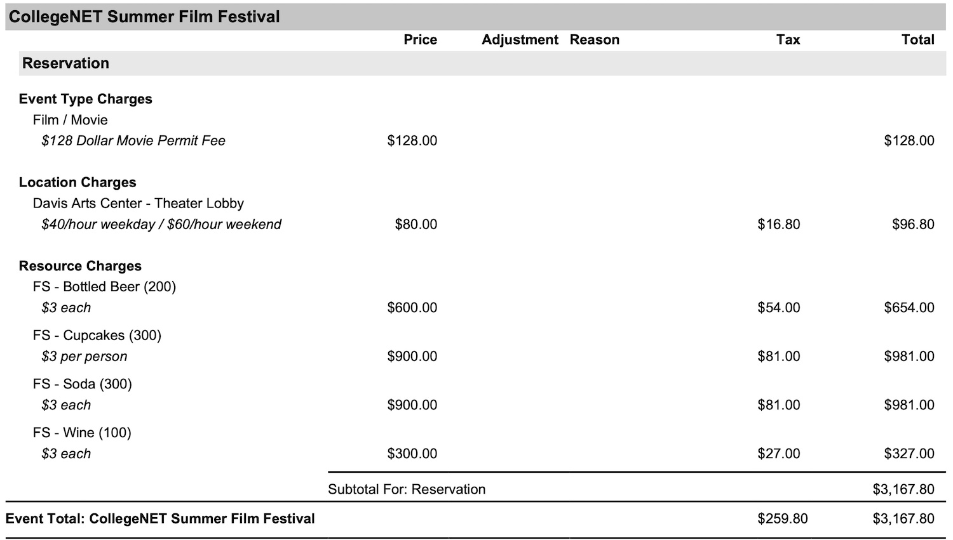Click the $259.80 event tax total
953x540 pixels.
click(782, 519)
